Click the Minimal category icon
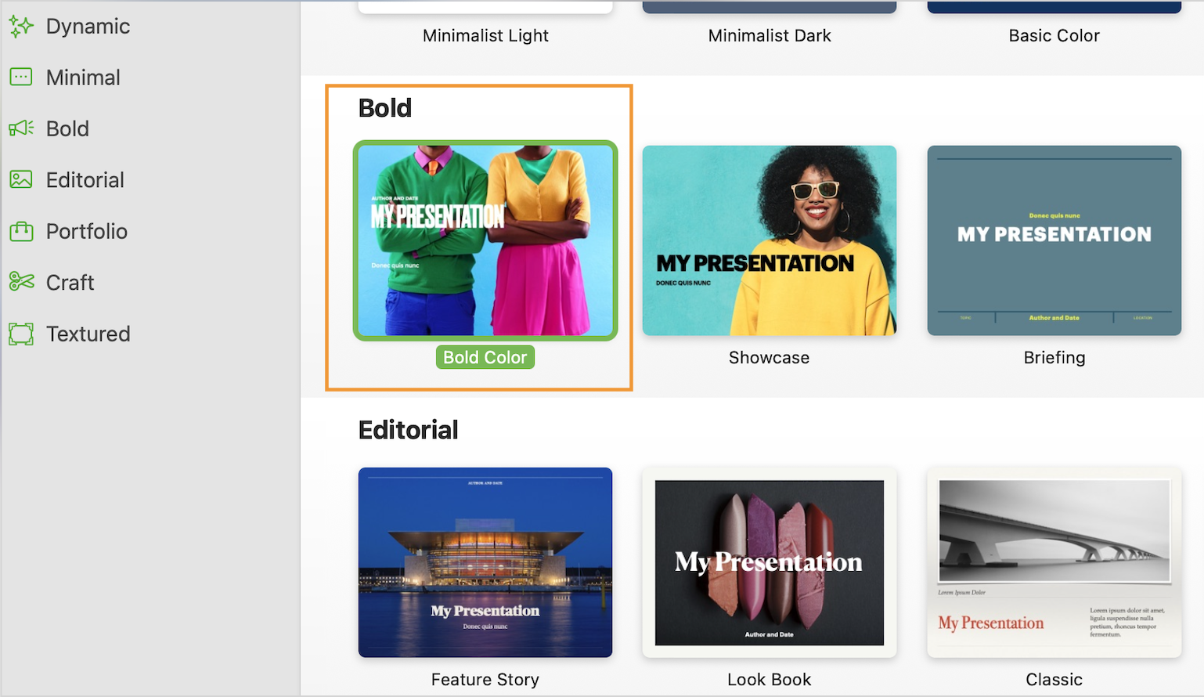1204x697 pixels. point(21,77)
